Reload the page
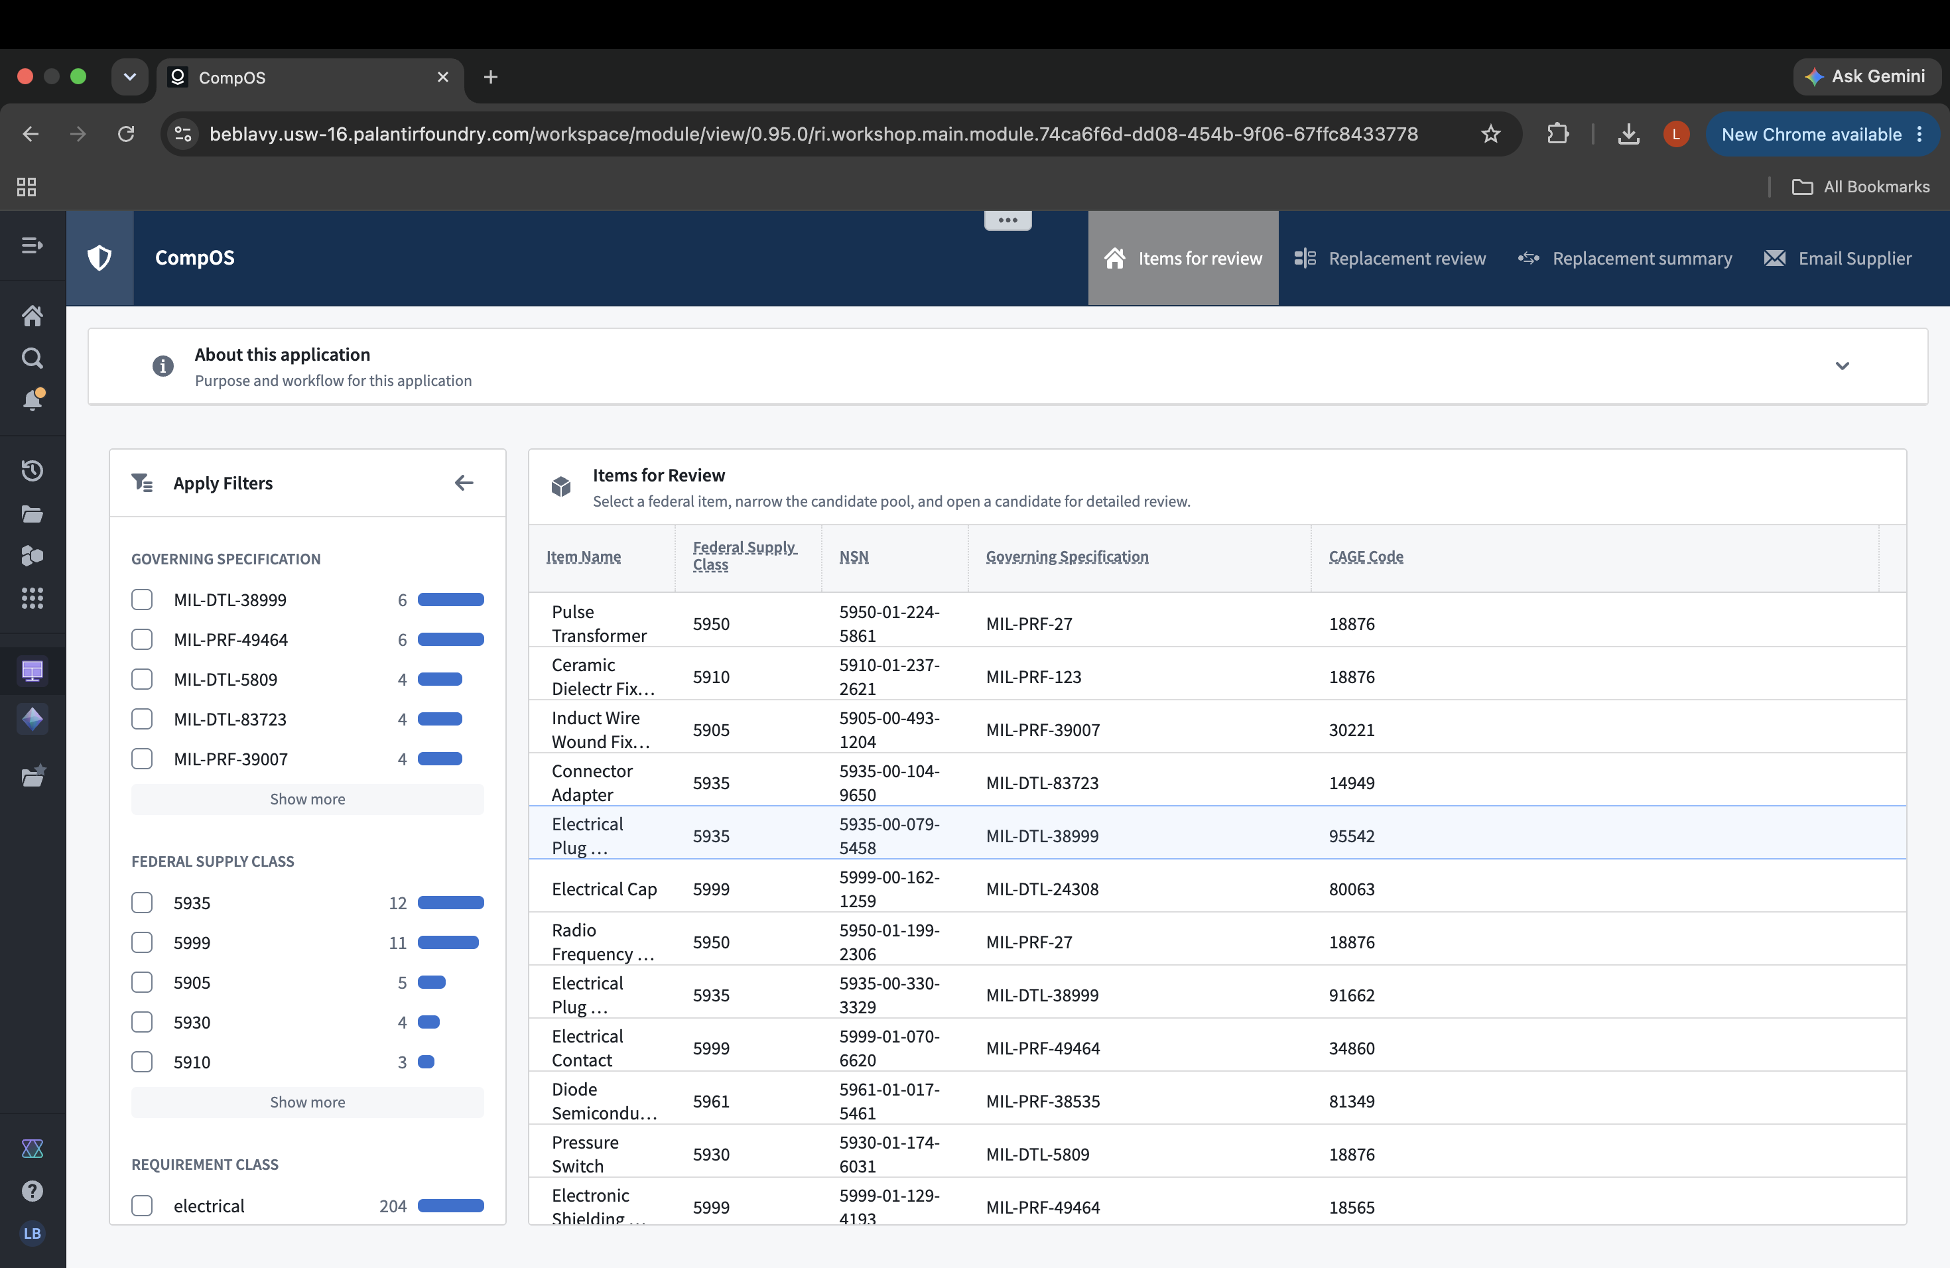The height and width of the screenshot is (1268, 1950). tap(125, 133)
